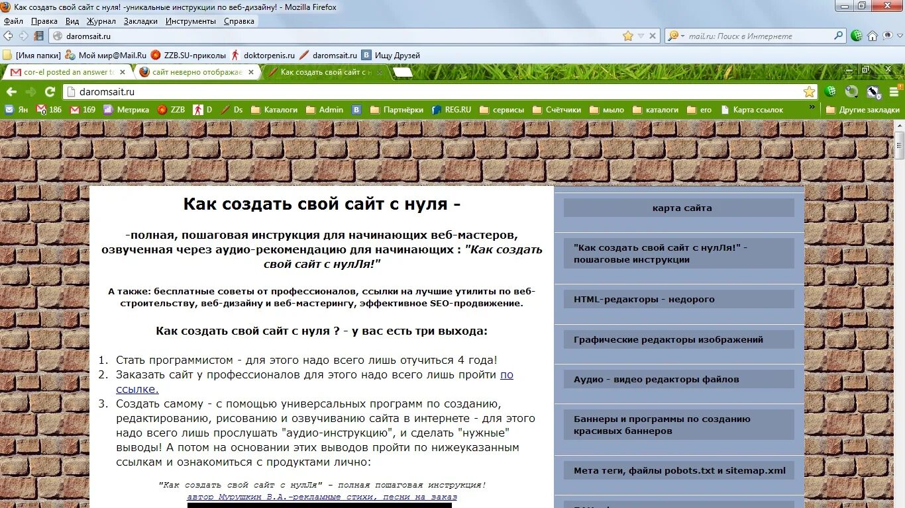Click magnifier icon in mail.ru search box
The image size is (905, 508).
838,36
